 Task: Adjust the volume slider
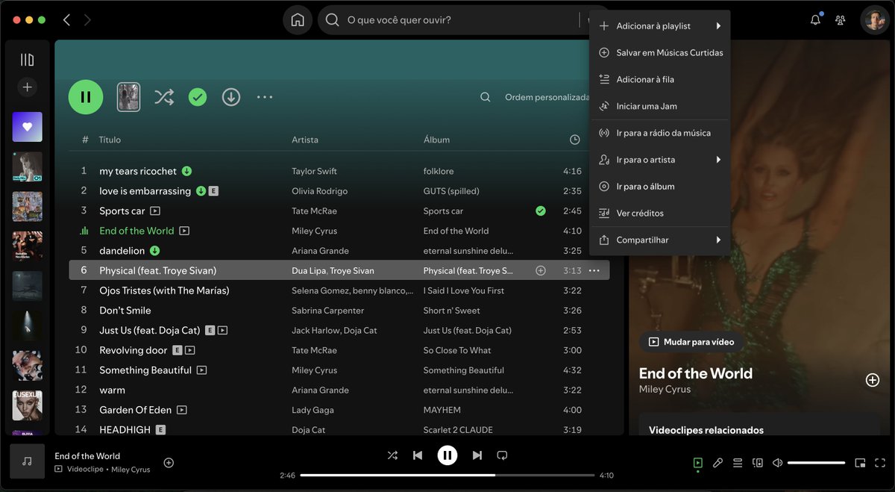click(x=816, y=463)
